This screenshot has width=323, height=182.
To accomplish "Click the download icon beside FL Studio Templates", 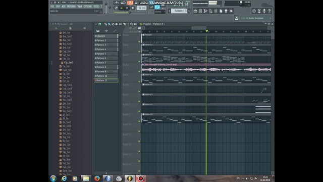I will click(x=237, y=18).
